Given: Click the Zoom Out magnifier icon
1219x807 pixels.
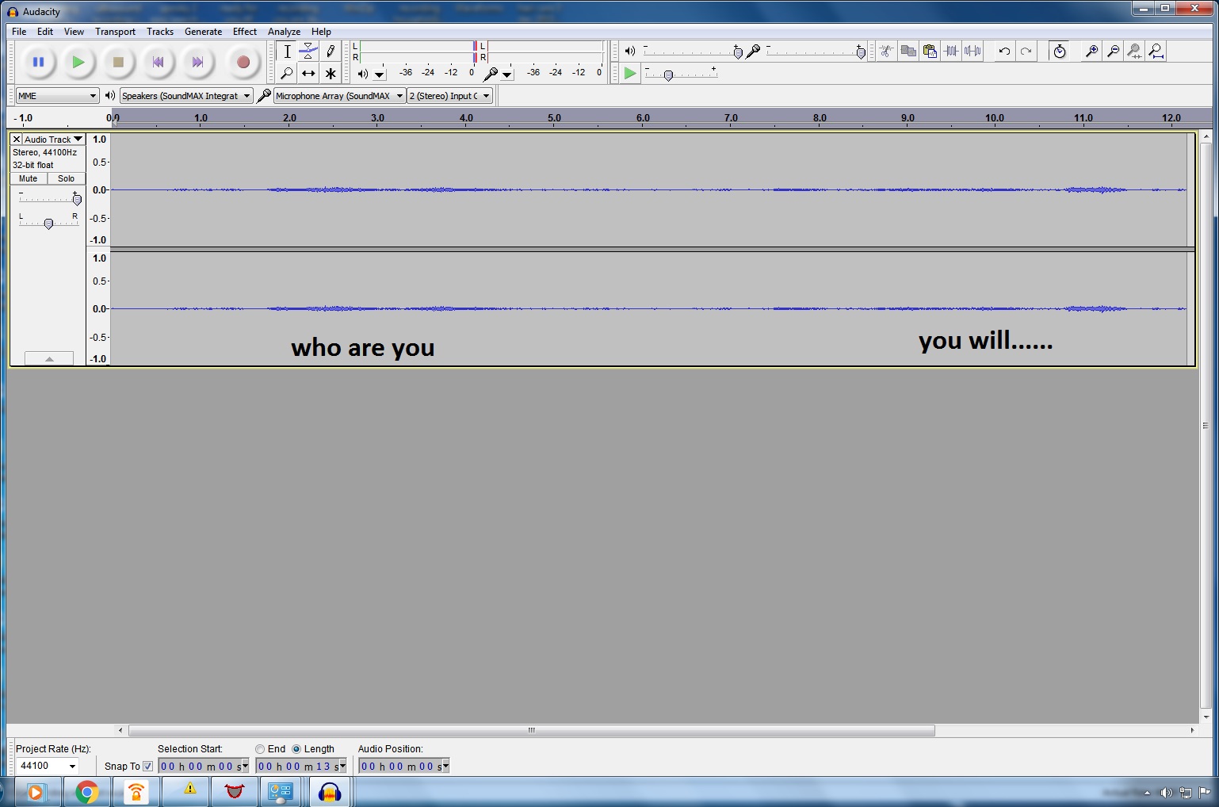Looking at the screenshot, I should coord(1113,52).
